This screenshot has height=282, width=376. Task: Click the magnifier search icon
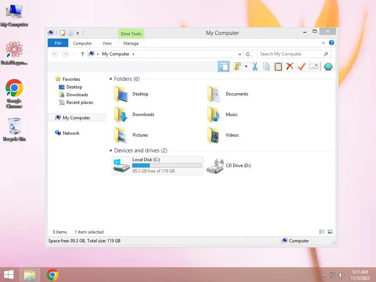click(326, 54)
